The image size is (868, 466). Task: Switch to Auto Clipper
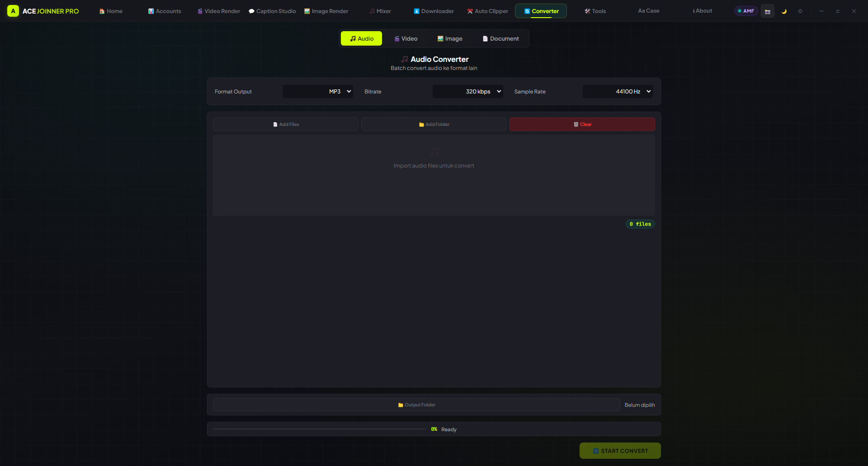click(487, 11)
